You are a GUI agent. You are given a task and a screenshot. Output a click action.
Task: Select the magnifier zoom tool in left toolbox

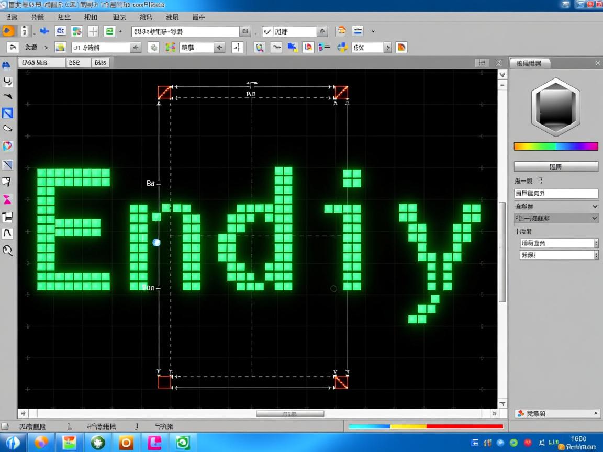coord(7,251)
